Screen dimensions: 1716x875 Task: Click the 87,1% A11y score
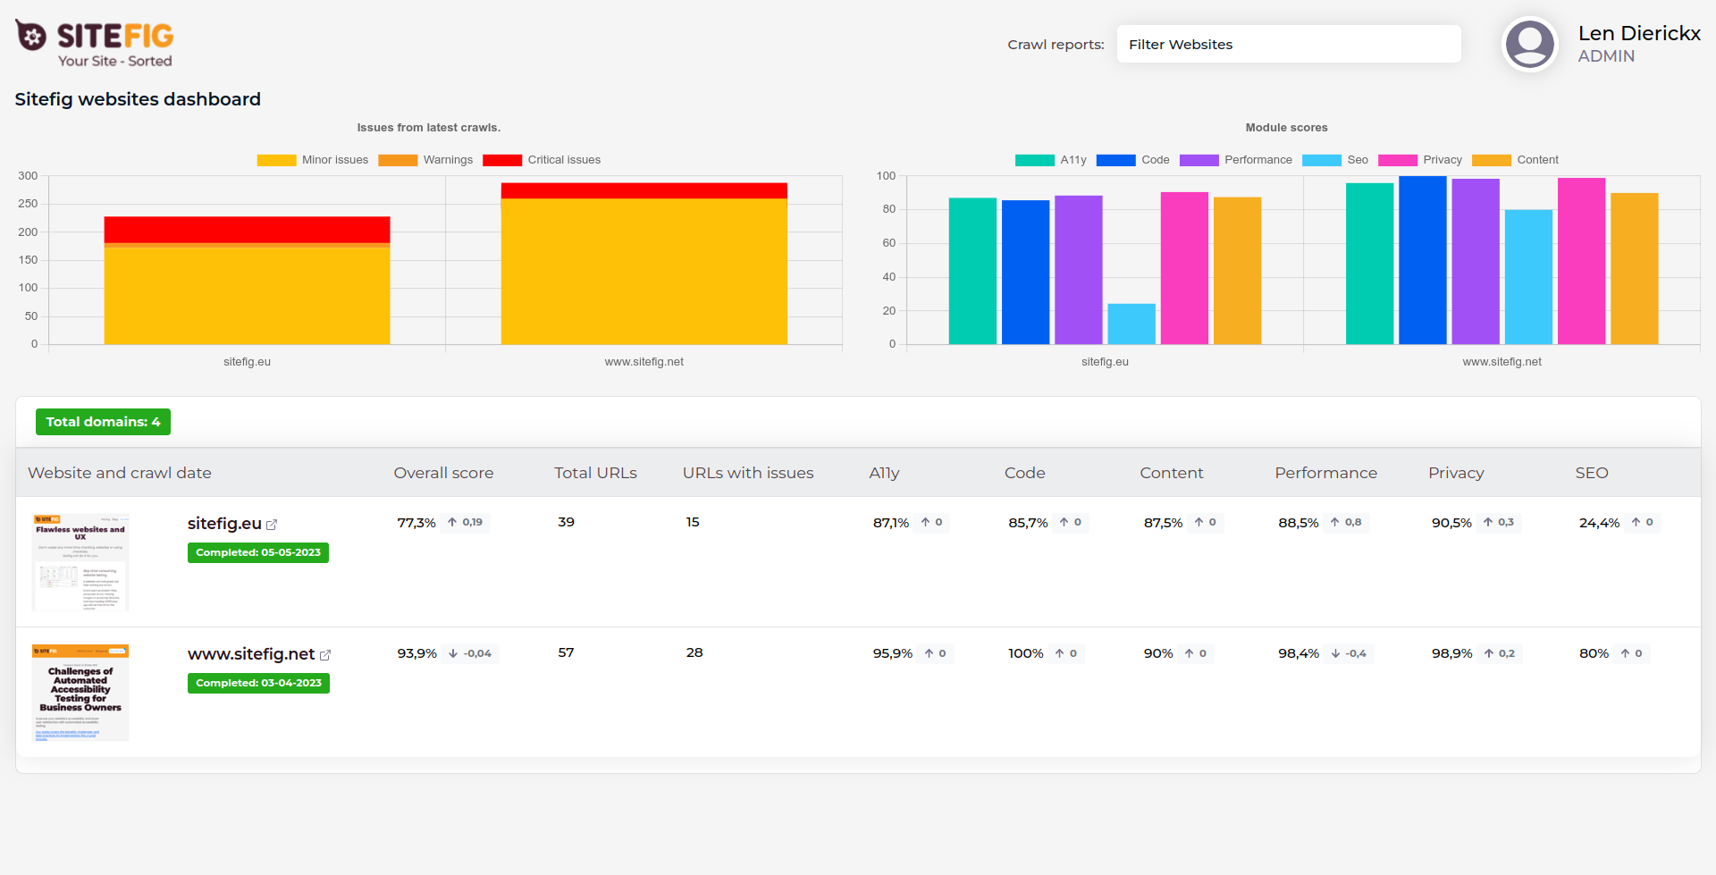coord(891,523)
